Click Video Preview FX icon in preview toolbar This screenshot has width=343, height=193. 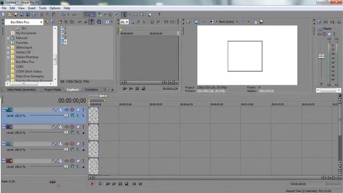pyautogui.click(x=204, y=21)
